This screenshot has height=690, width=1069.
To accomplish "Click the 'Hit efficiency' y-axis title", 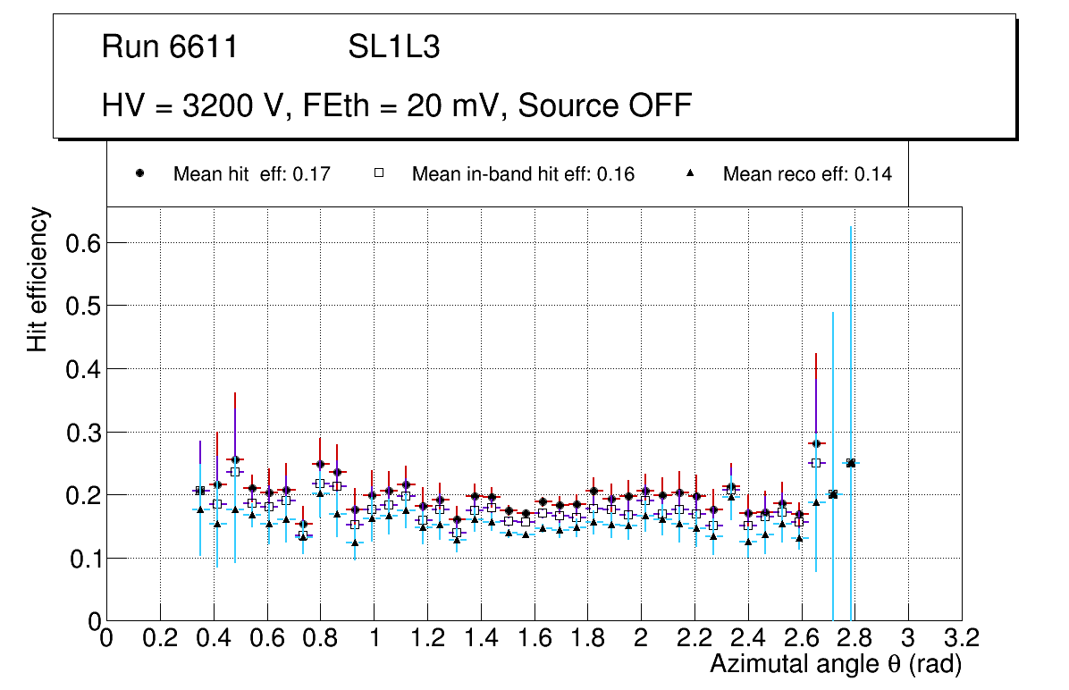I will [38, 279].
